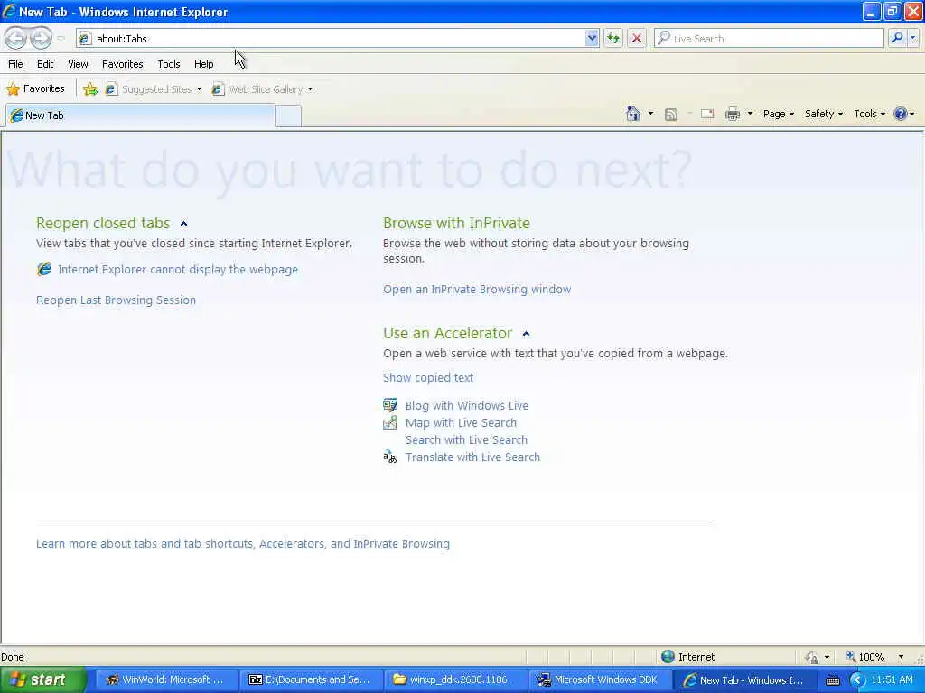Click the Show copied text link
925x693 pixels.
[x=427, y=378]
